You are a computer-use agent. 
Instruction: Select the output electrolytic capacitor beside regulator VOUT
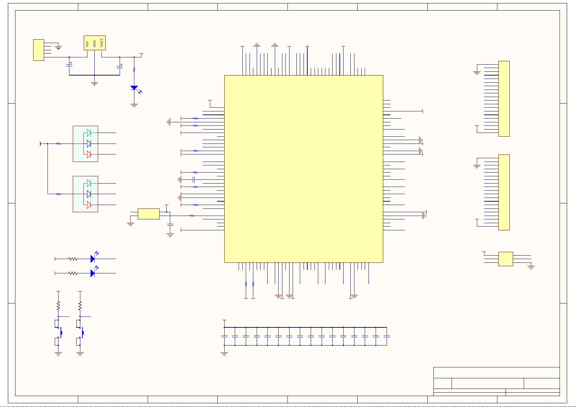pos(120,66)
